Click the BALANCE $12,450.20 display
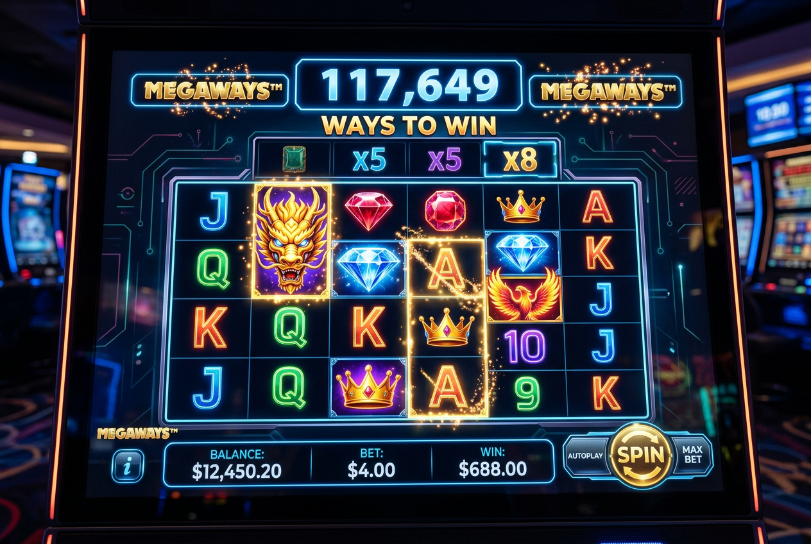 coord(237,463)
